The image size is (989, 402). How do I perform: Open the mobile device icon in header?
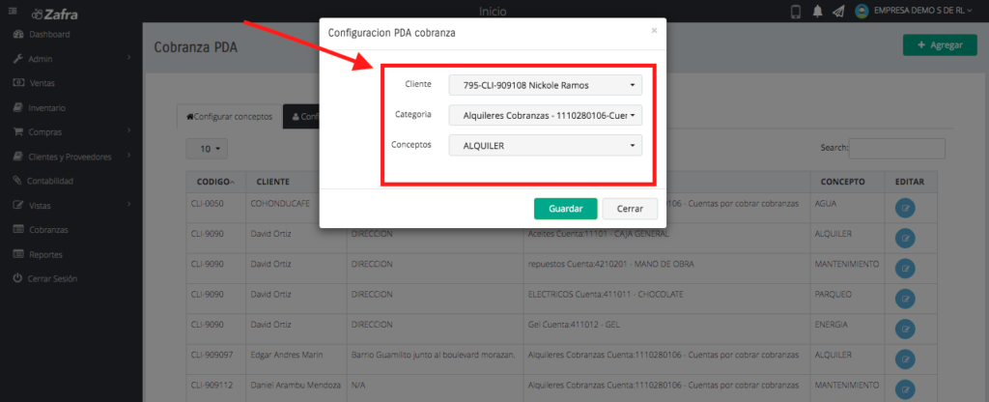click(x=796, y=12)
